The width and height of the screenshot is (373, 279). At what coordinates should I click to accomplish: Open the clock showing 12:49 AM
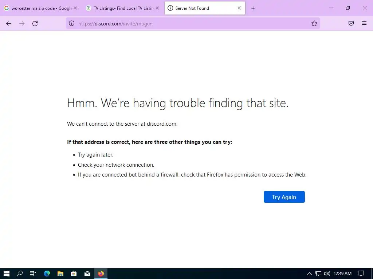click(342, 274)
